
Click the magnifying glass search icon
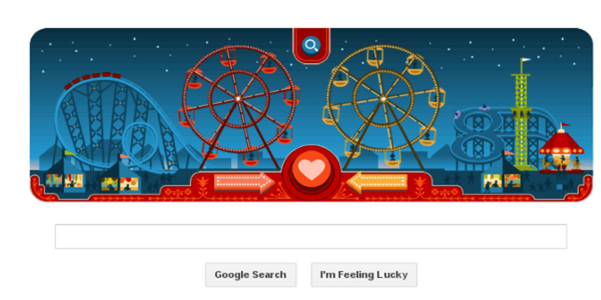pyautogui.click(x=311, y=46)
